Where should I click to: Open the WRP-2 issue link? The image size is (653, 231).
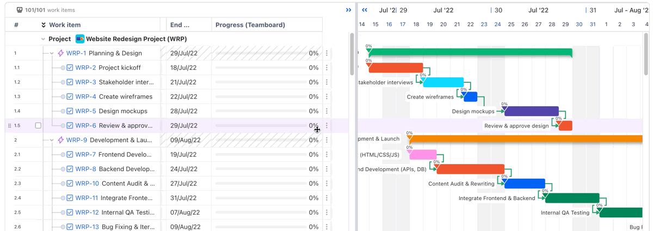85,68
